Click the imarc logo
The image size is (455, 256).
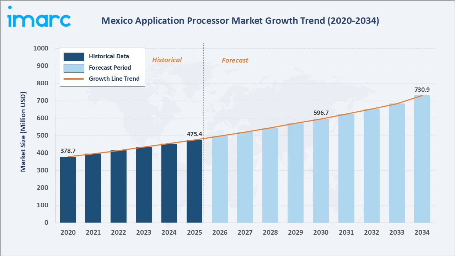(x=39, y=16)
